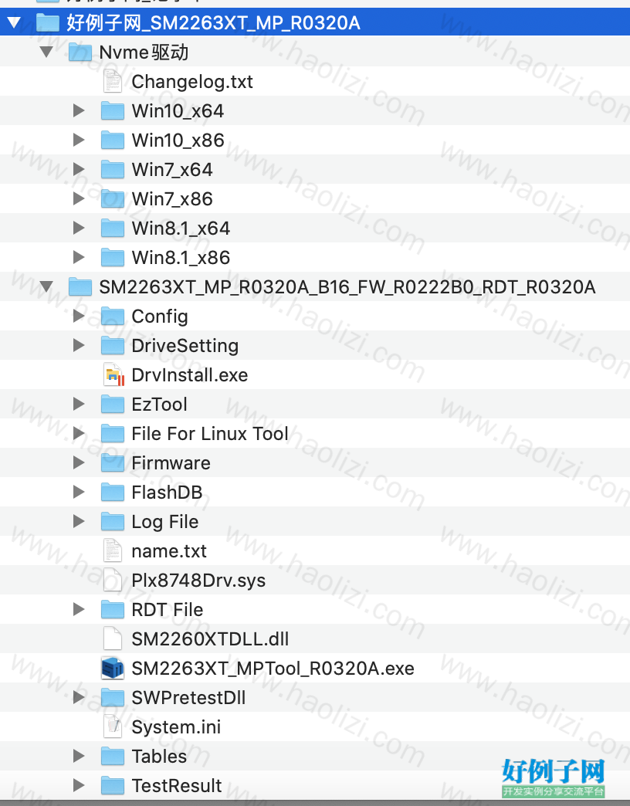Expand the RDT File folder

coord(79,609)
